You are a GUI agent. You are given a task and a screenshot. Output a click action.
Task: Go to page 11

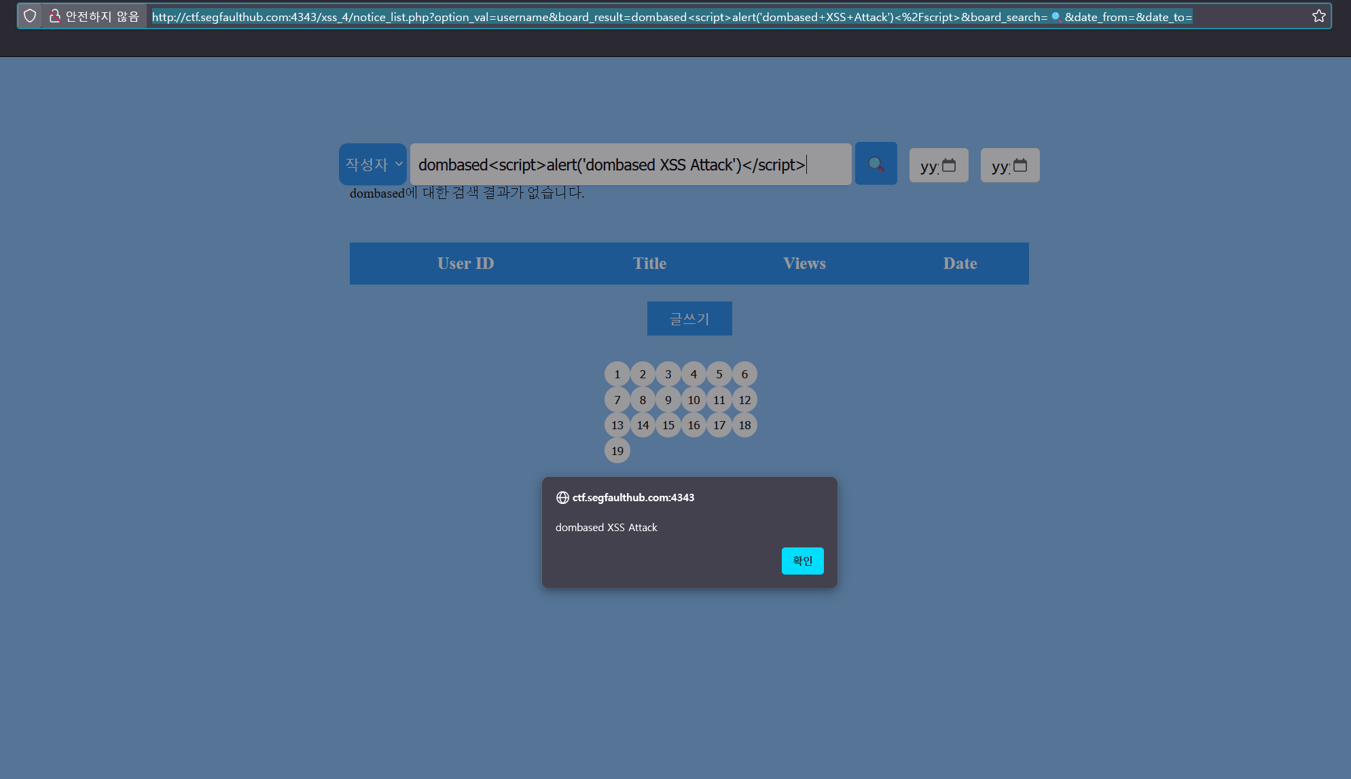(719, 400)
